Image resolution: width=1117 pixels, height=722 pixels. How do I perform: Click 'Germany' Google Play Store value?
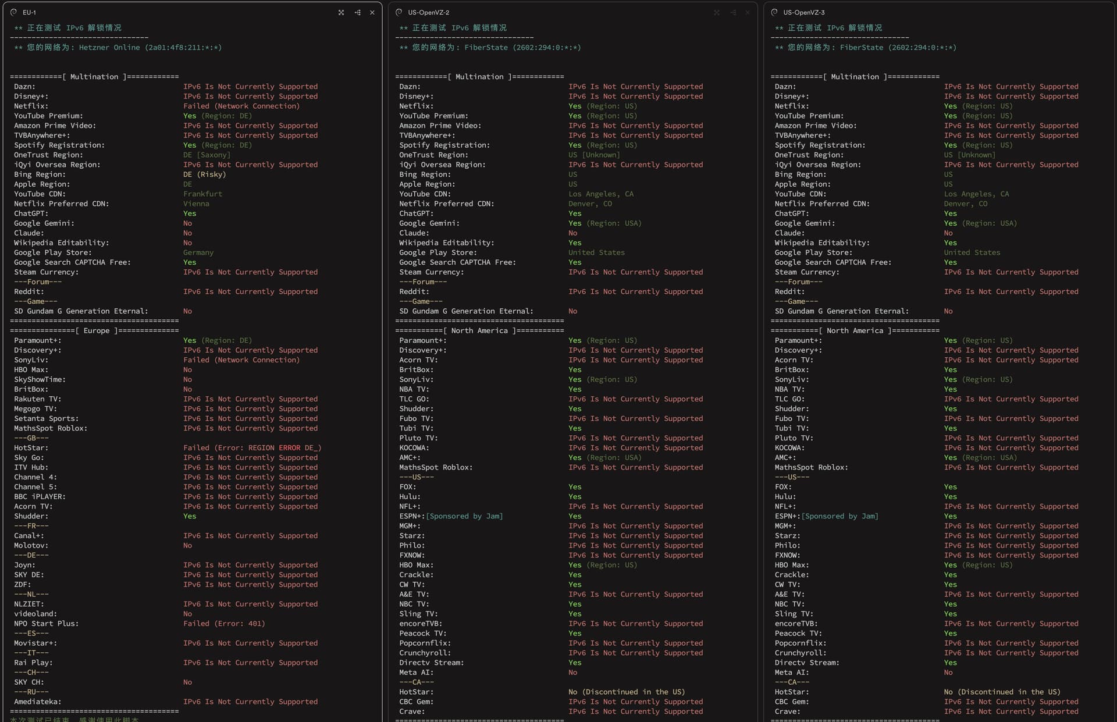[x=198, y=252]
